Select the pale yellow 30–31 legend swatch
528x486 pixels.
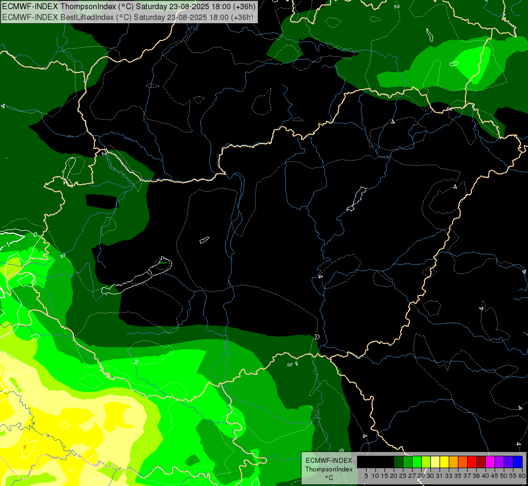coord(435,462)
